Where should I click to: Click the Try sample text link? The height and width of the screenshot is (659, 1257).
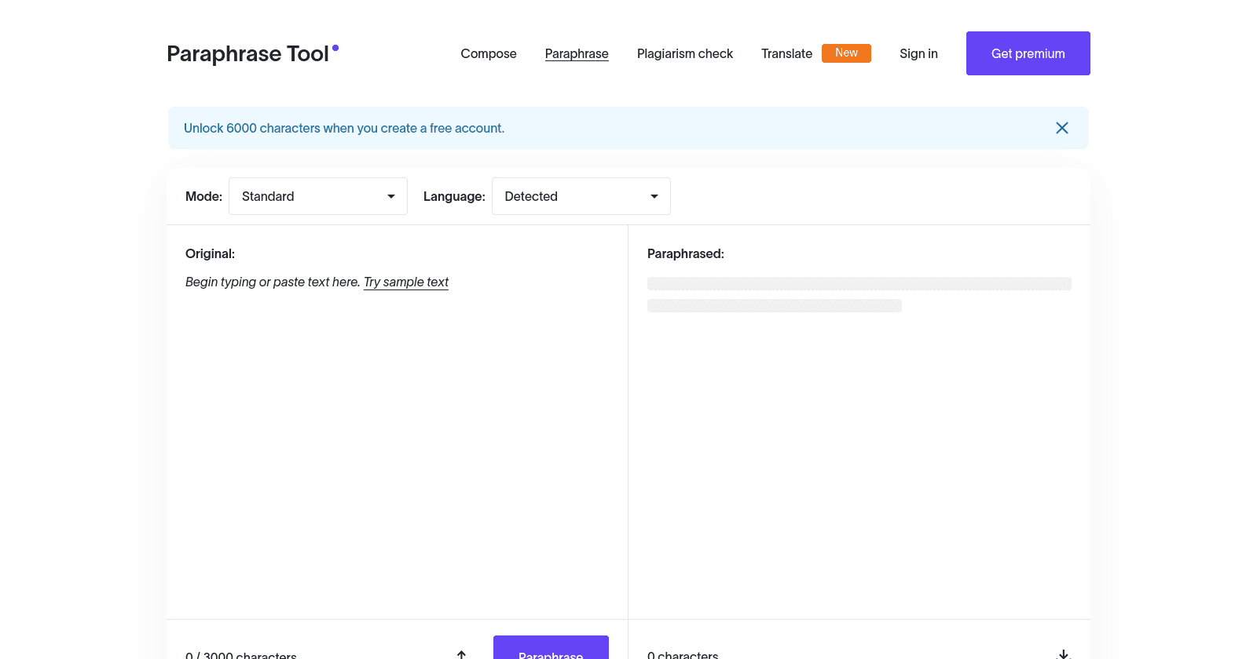pyautogui.click(x=406, y=282)
